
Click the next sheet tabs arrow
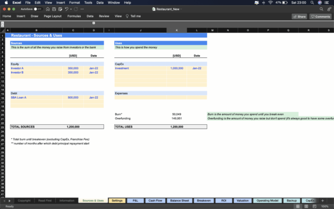pyautogui.click(x=9, y=201)
